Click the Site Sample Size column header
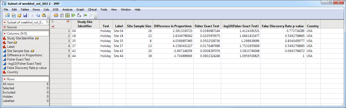 [139, 26]
